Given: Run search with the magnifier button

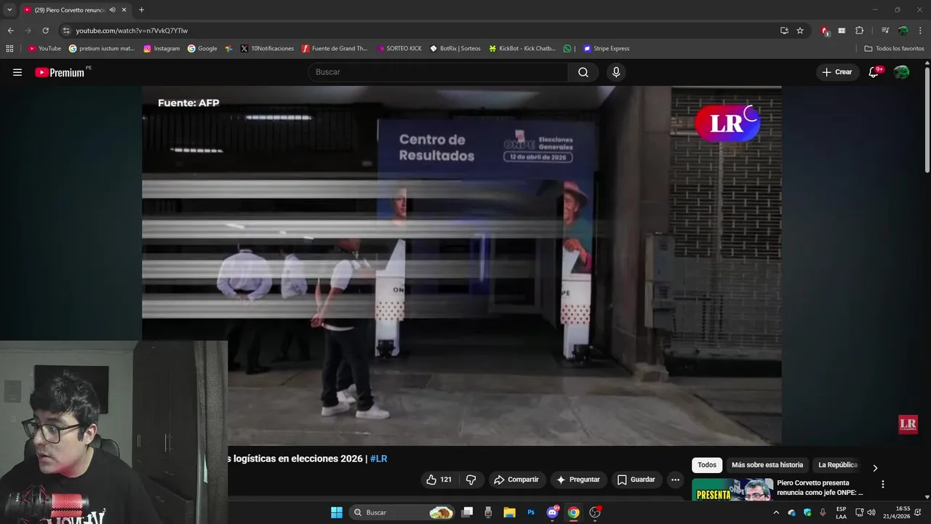Looking at the screenshot, I should coord(583,72).
